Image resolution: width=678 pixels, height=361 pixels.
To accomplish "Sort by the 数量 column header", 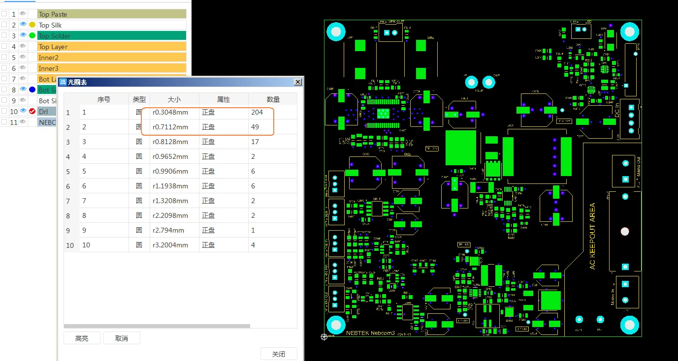I will tap(273, 99).
